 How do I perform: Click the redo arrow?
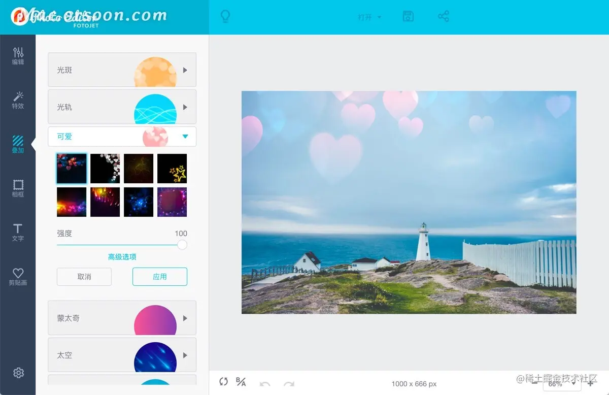[289, 384]
